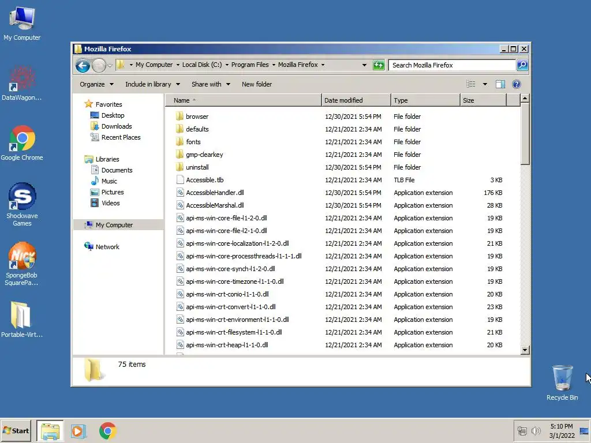Sort by the Type column header
The width and height of the screenshot is (591, 443).
point(425,100)
